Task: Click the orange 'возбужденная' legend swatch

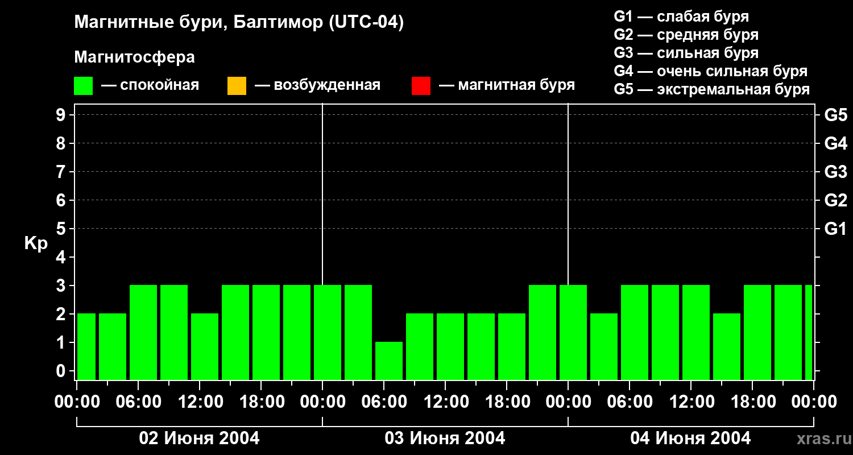Action: pyautogui.click(x=237, y=86)
